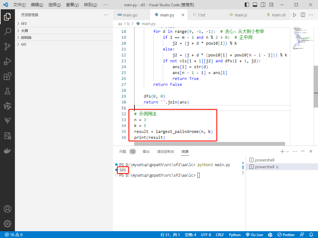Image resolution: width=318 pixels, height=238 pixels.
Task: Switch to the 1.txt editor tab
Action: pyautogui.click(x=206, y=15)
